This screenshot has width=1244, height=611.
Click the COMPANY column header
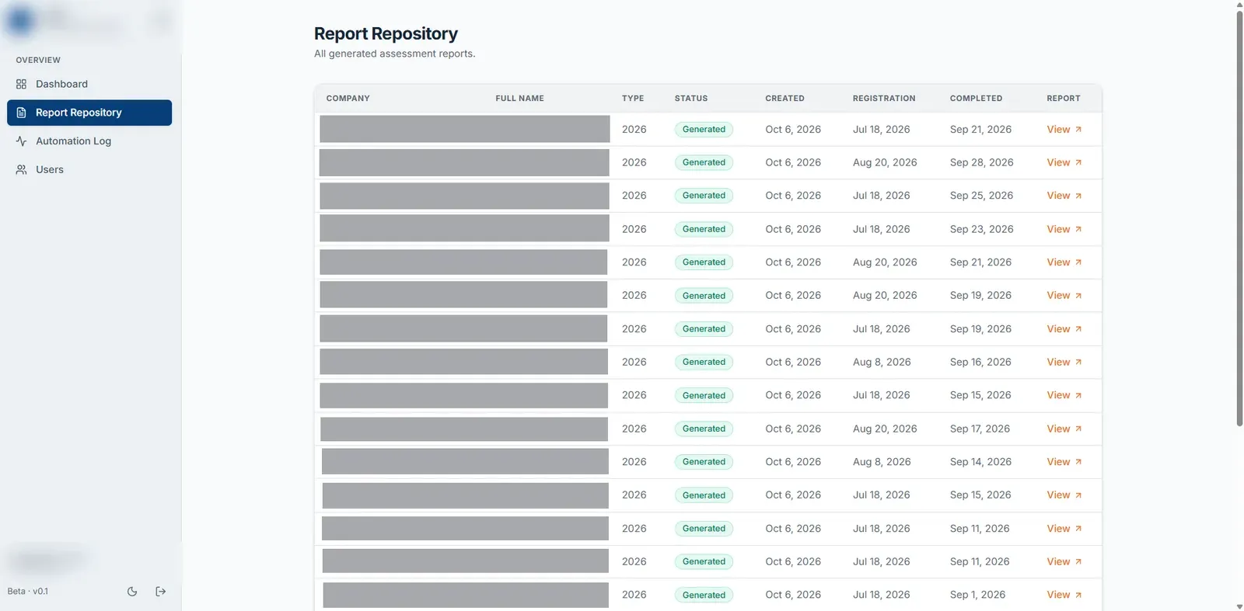(348, 99)
